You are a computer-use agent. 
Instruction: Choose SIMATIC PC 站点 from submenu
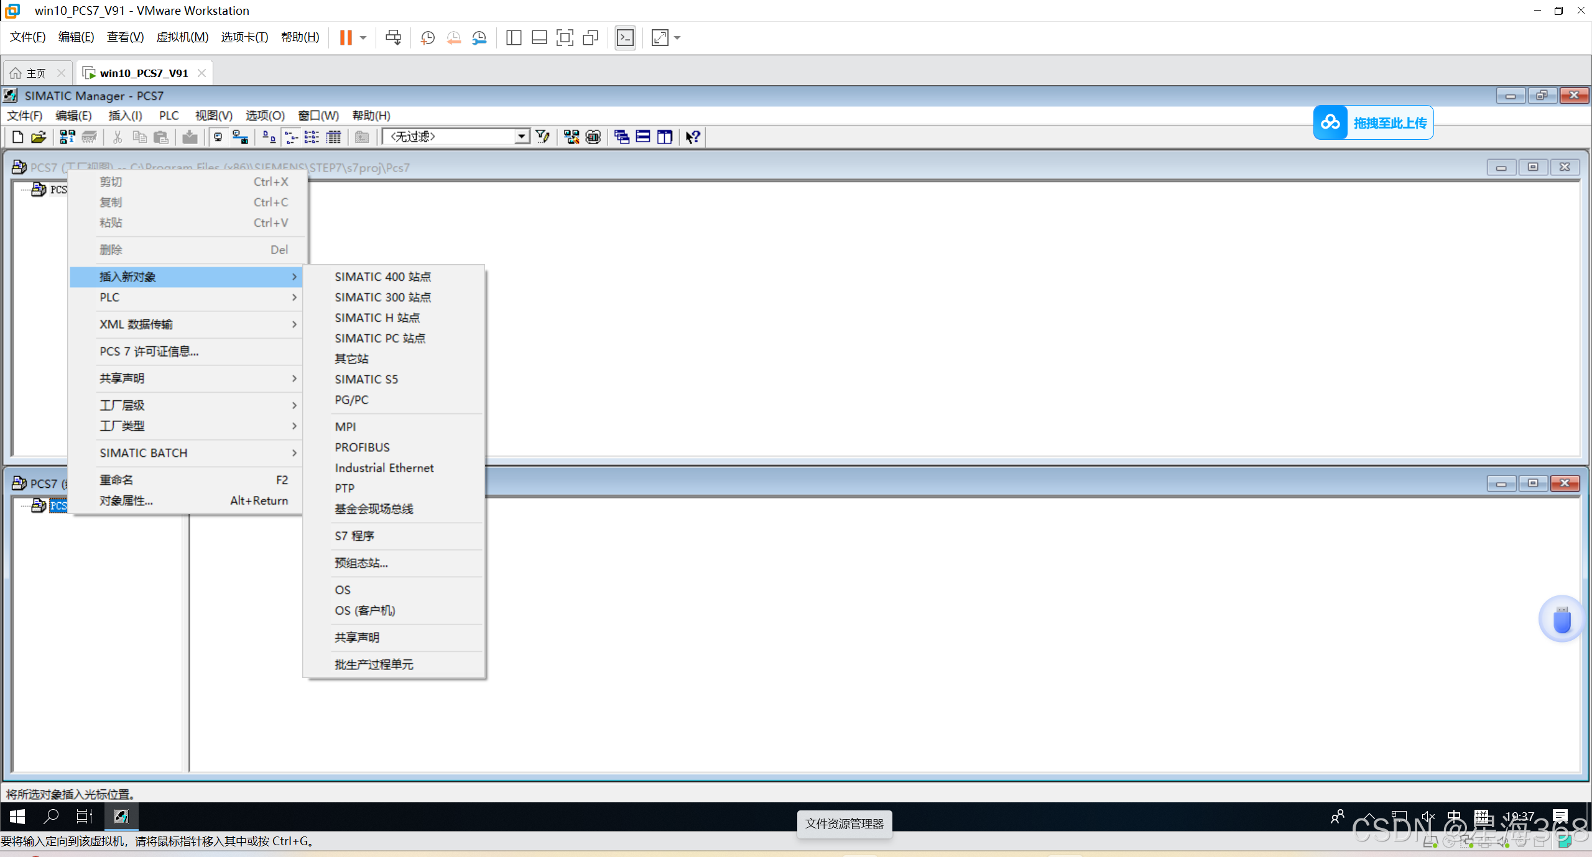[x=380, y=338]
